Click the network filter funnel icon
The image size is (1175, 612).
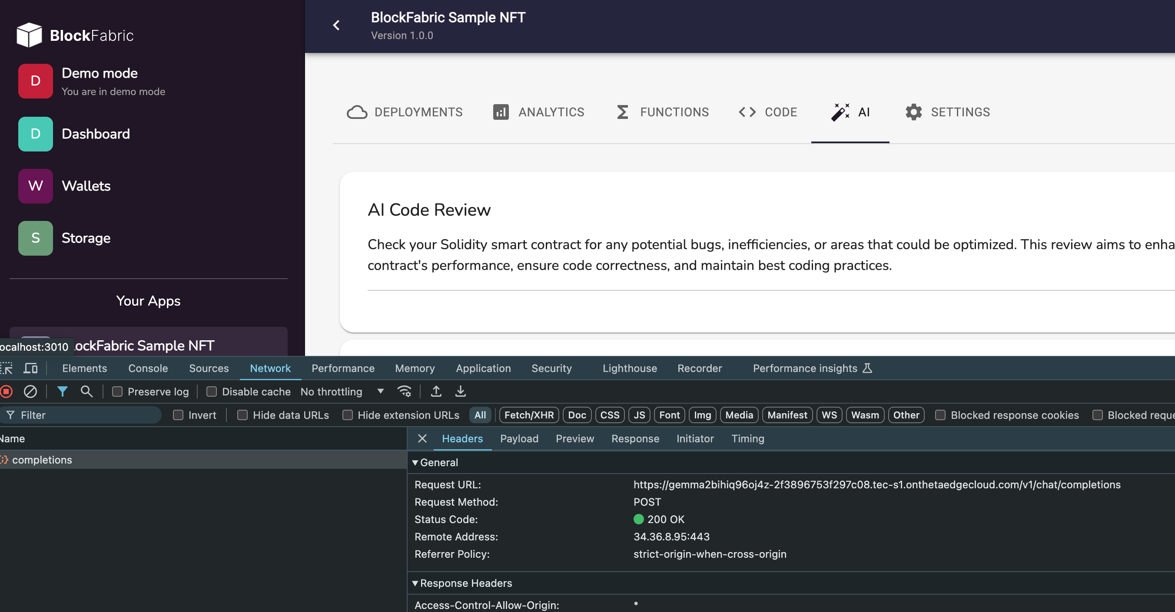[x=63, y=392]
